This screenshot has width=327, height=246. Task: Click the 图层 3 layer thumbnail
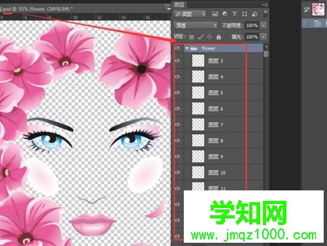198,61
